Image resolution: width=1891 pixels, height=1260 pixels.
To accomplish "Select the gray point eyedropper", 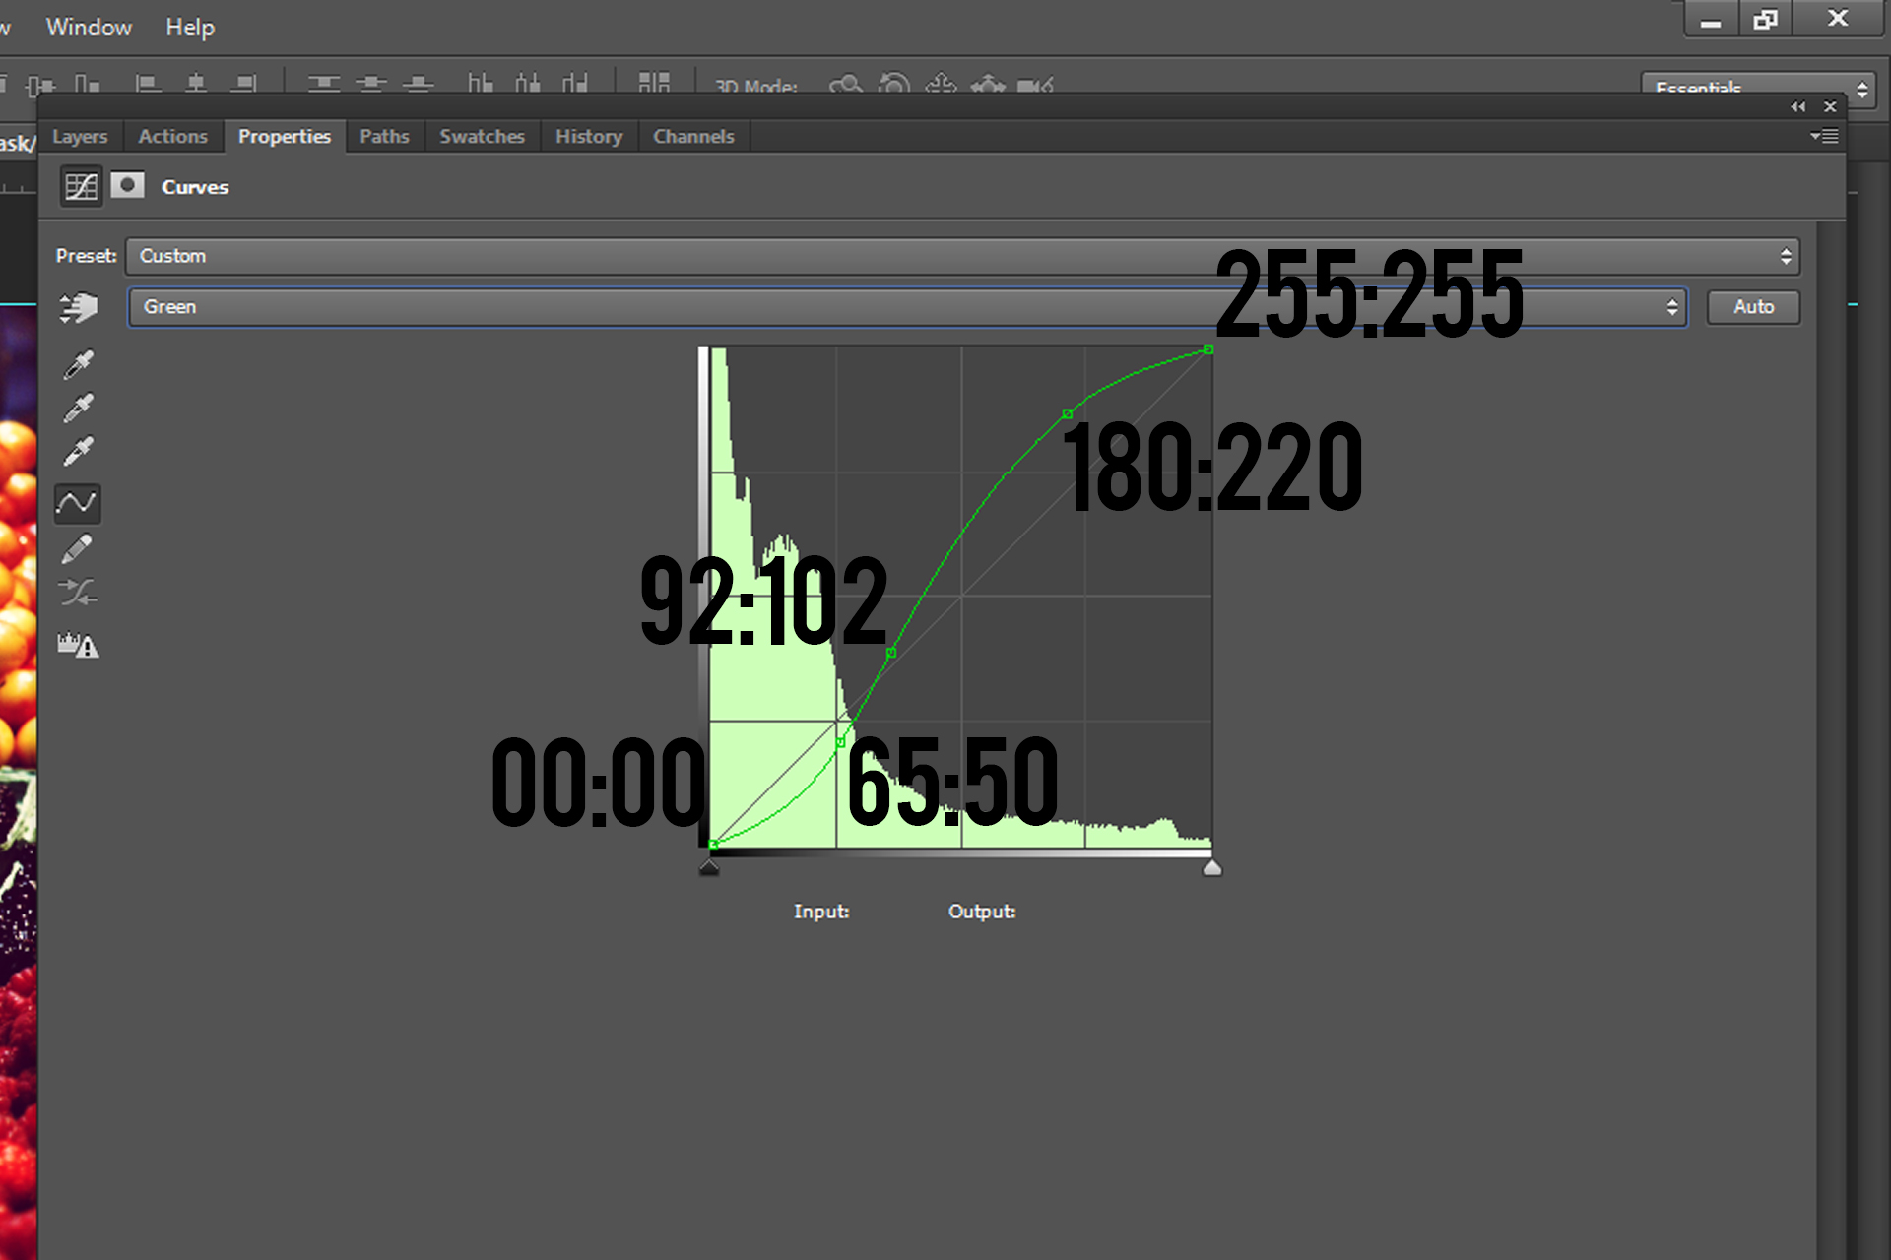I will coord(78,408).
